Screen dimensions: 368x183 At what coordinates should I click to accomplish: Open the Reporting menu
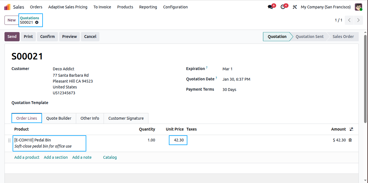(148, 7)
